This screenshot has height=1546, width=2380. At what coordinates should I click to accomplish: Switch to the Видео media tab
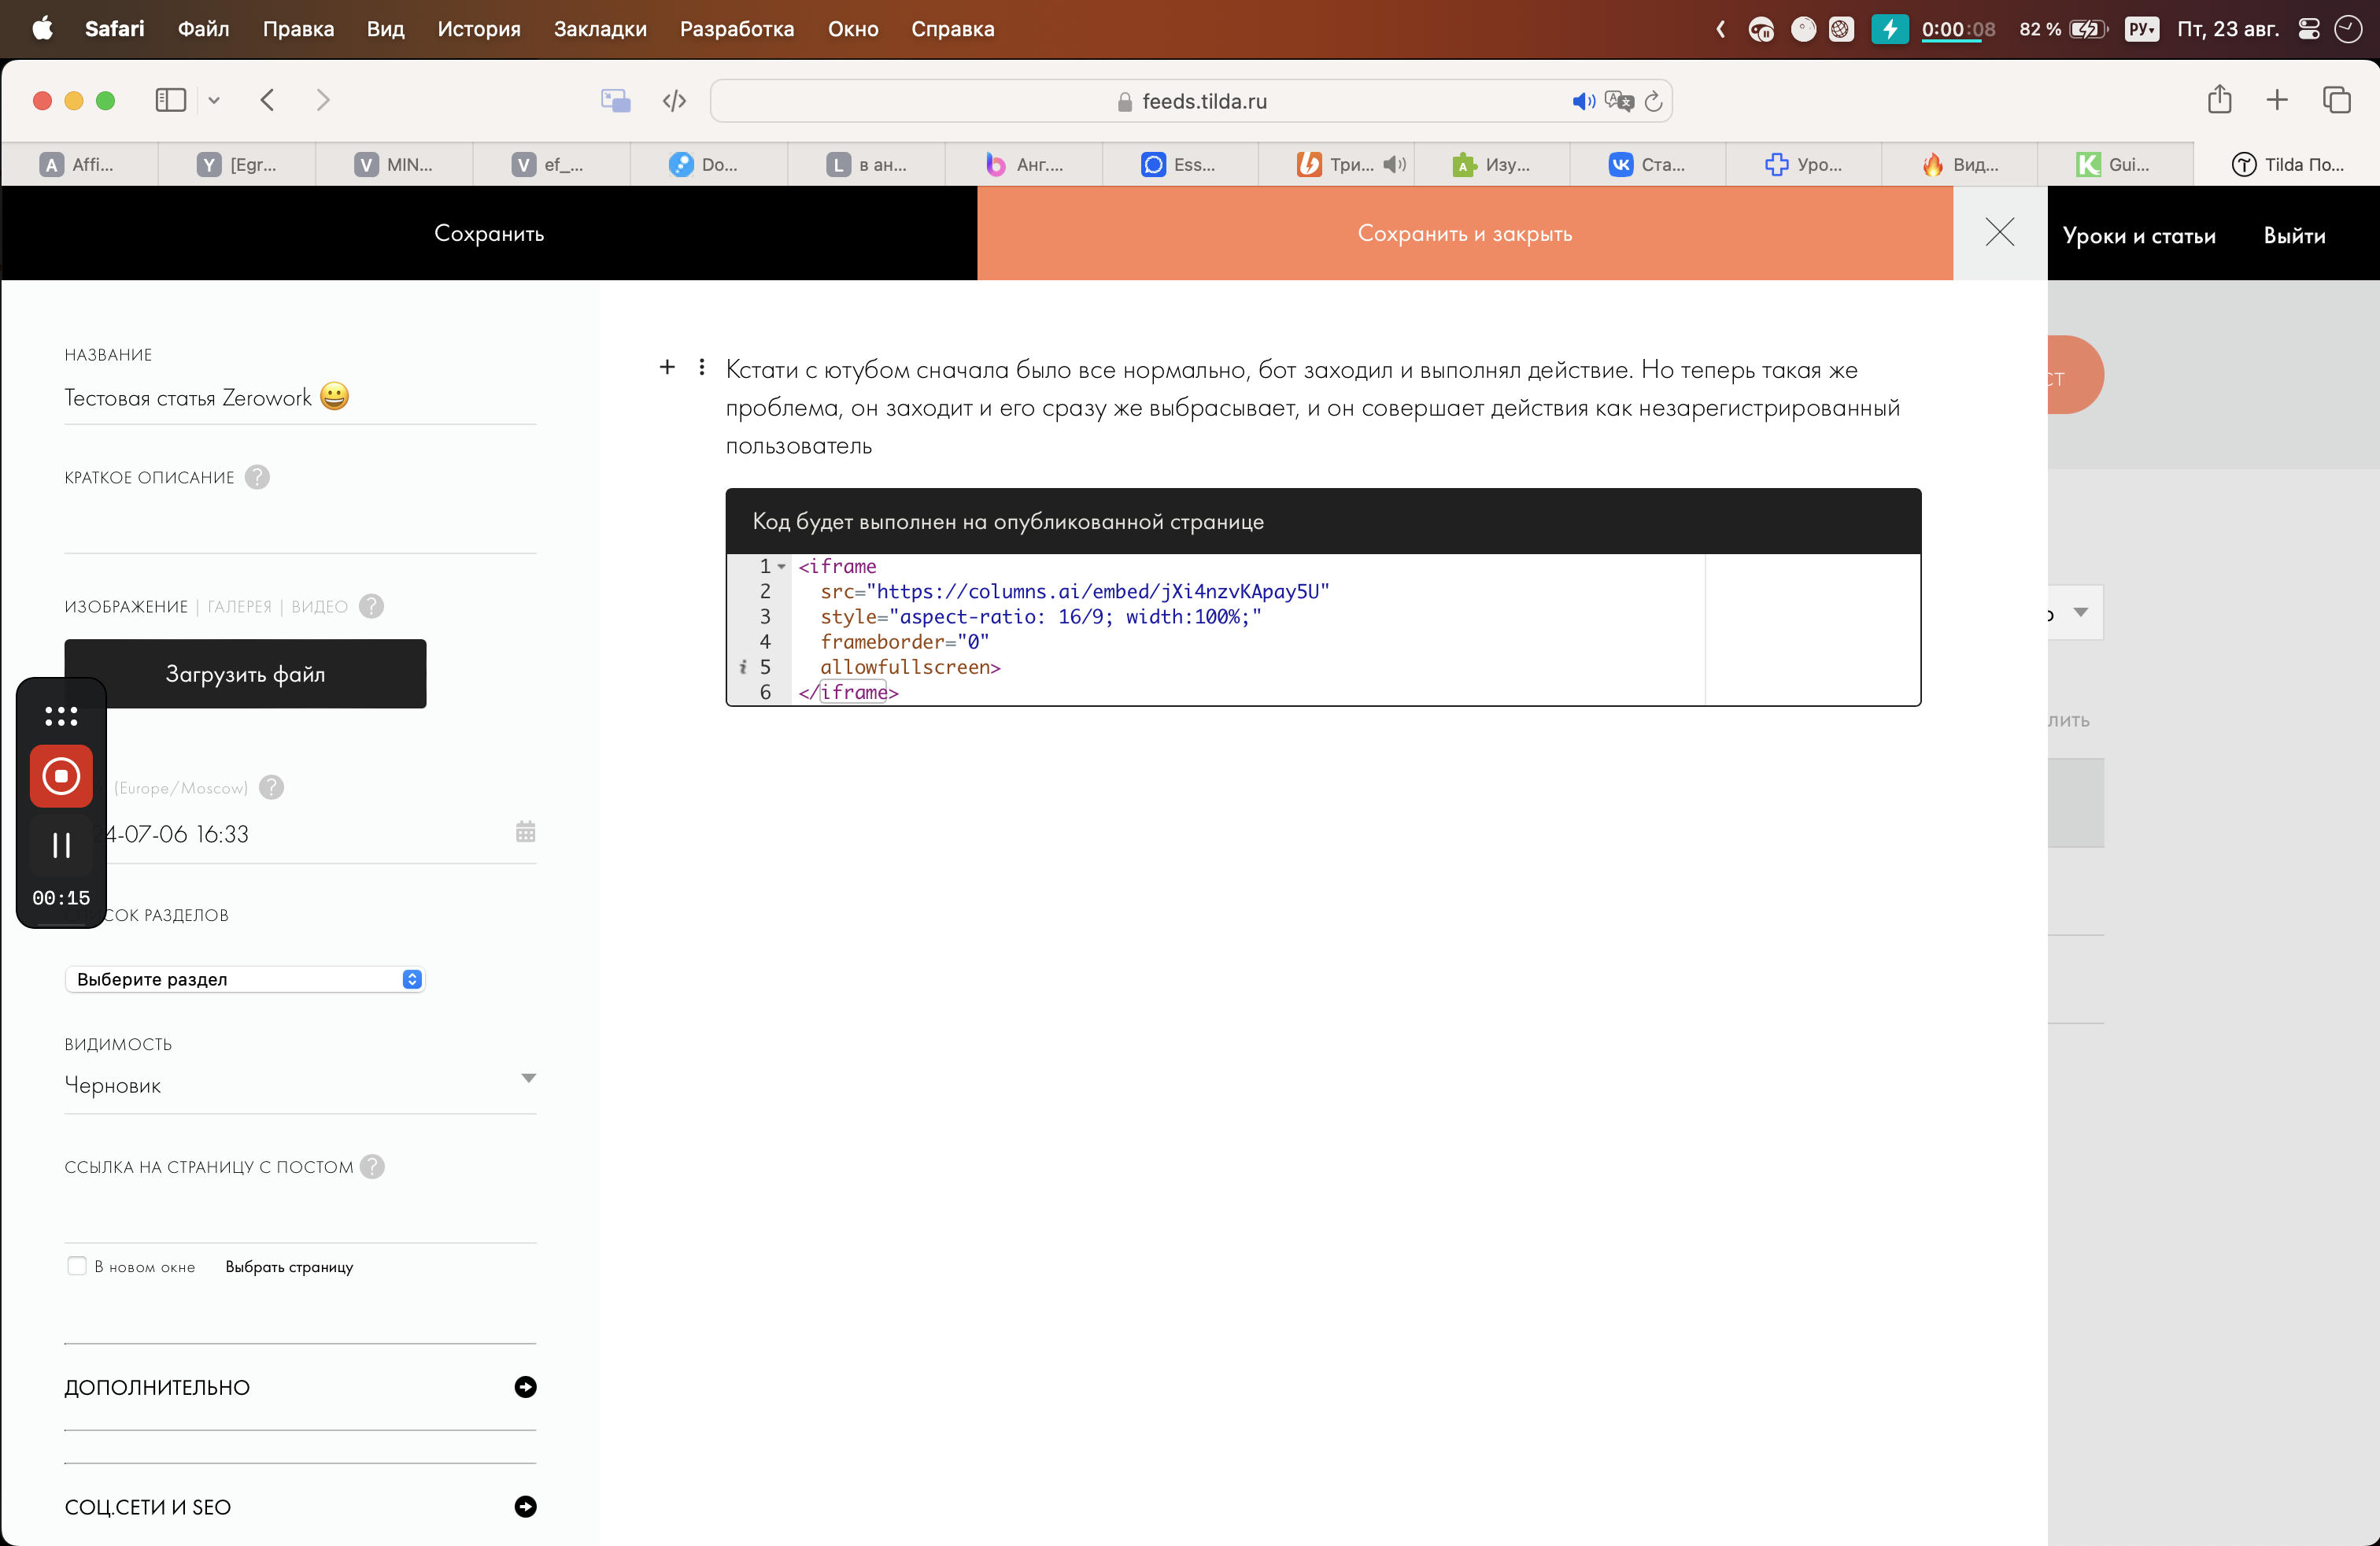coord(319,607)
